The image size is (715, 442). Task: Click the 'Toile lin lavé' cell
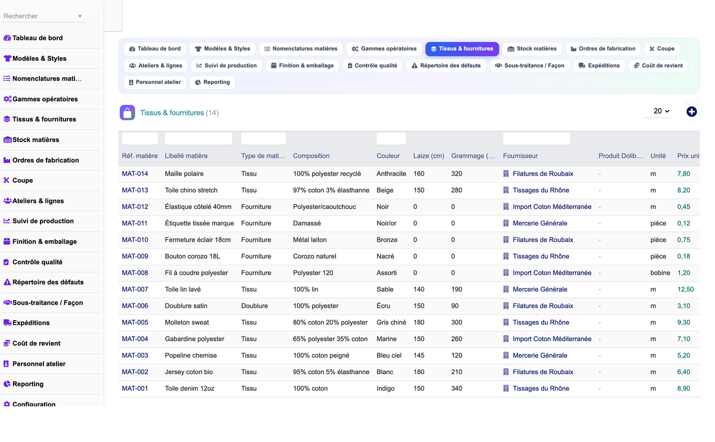(x=183, y=289)
